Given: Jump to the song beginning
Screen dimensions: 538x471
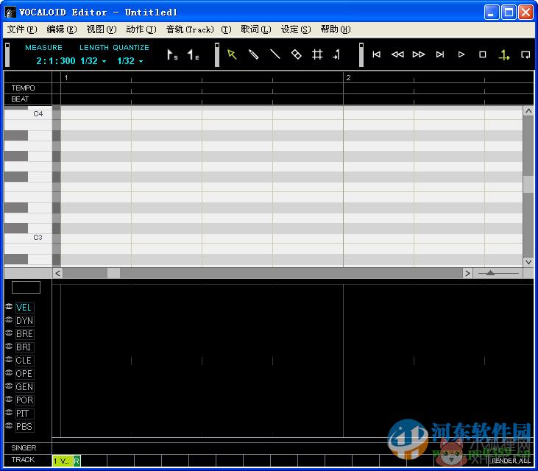Looking at the screenshot, I should (x=376, y=54).
